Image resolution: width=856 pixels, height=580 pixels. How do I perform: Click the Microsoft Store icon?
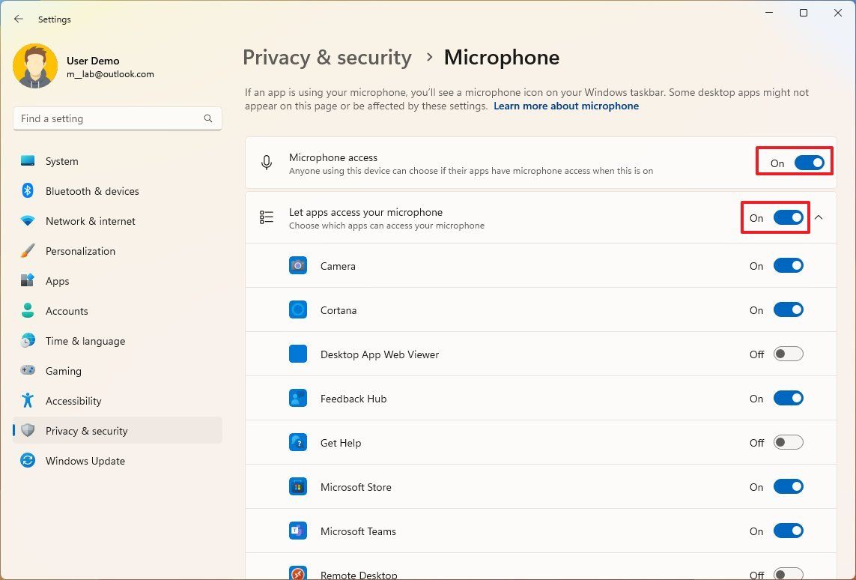coord(298,486)
